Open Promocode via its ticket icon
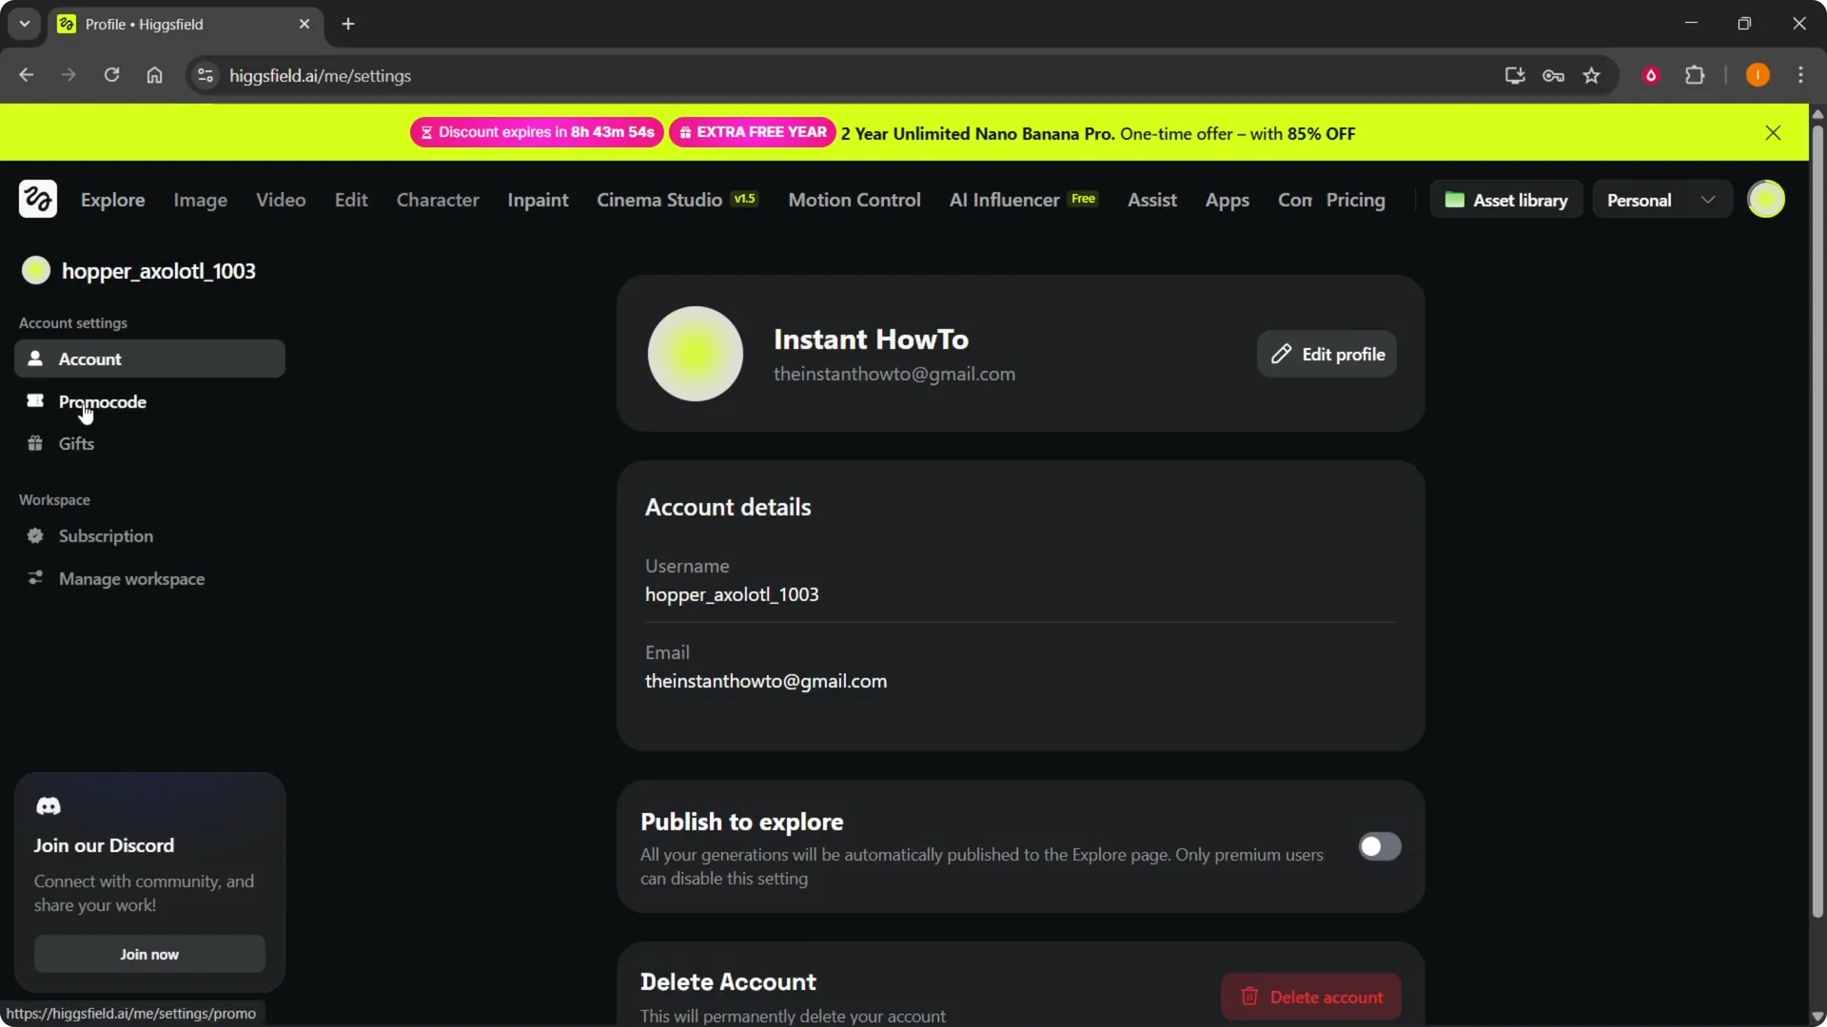1827x1027 pixels. [x=35, y=400]
